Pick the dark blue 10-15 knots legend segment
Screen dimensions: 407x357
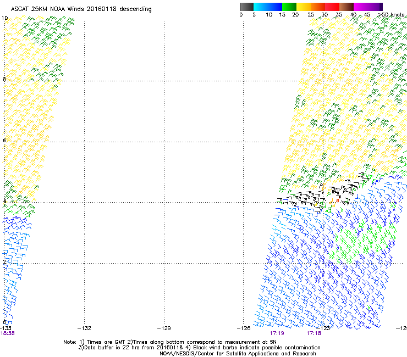click(x=275, y=7)
